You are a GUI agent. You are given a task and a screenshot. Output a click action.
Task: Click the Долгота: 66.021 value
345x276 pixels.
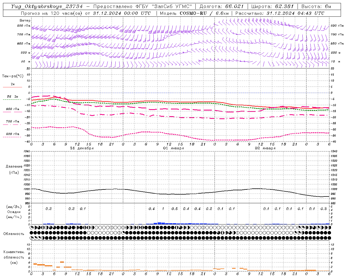[x=221, y=6]
